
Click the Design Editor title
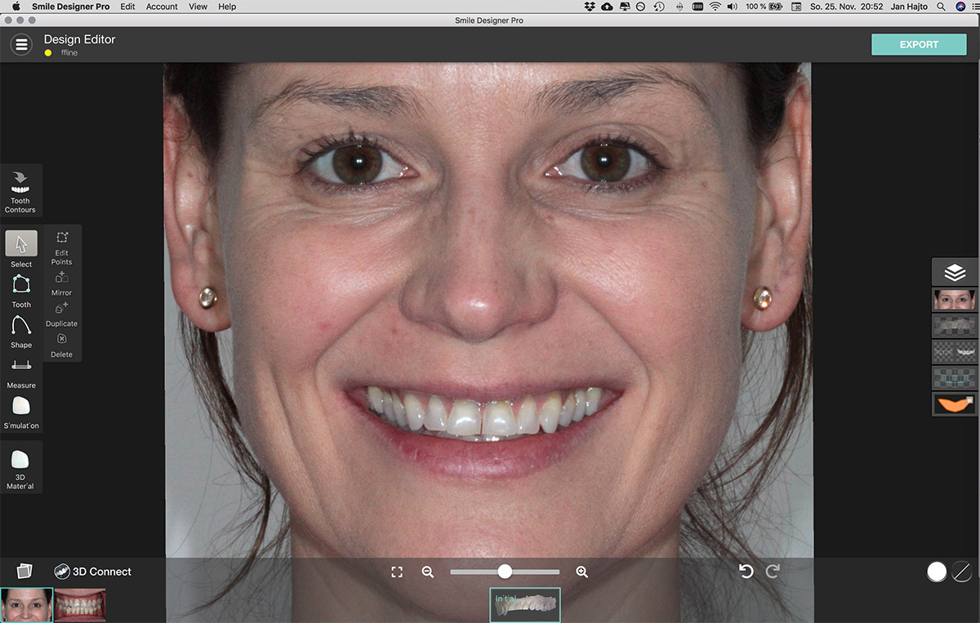(x=79, y=39)
